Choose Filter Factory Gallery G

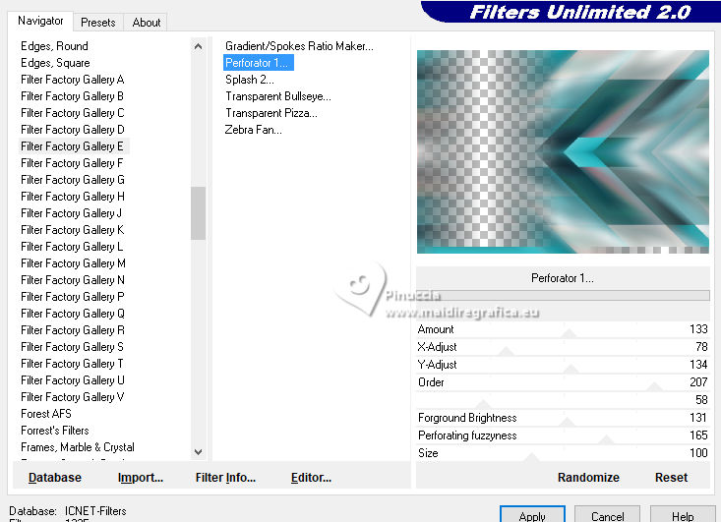[x=72, y=180]
